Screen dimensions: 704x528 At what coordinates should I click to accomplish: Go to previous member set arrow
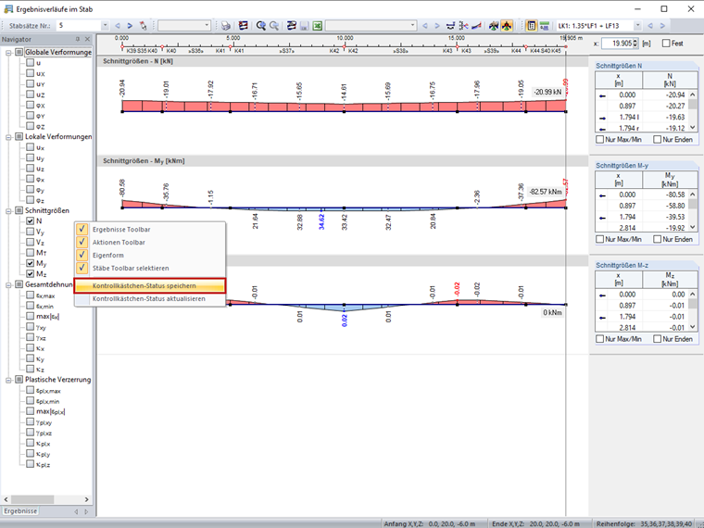(118, 26)
